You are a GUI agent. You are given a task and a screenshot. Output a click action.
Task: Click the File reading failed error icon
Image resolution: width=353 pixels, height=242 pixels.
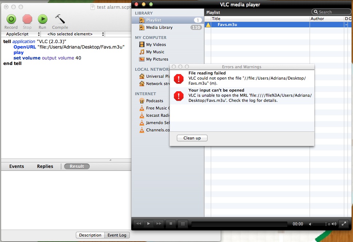179,79
